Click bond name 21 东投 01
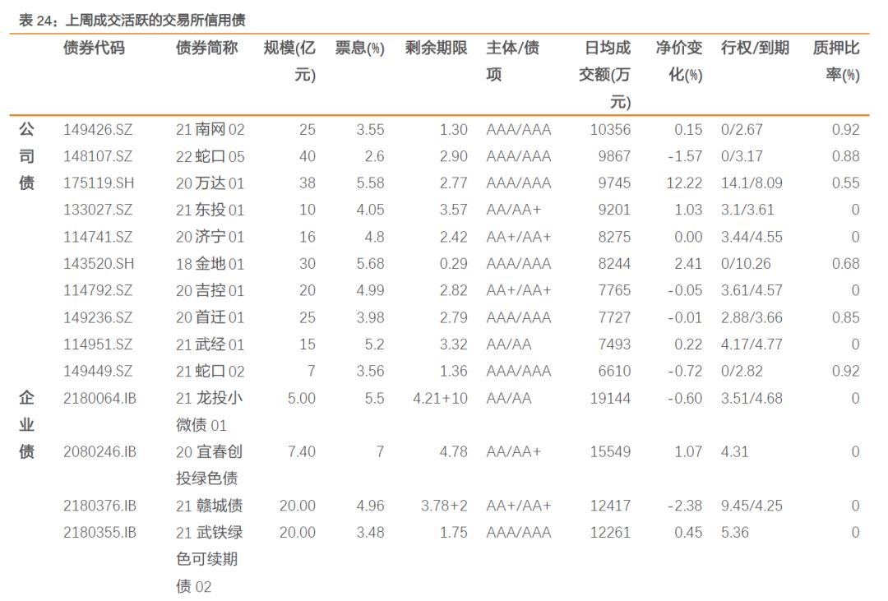Image resolution: width=888 pixels, height=601 pixels. coord(210,210)
